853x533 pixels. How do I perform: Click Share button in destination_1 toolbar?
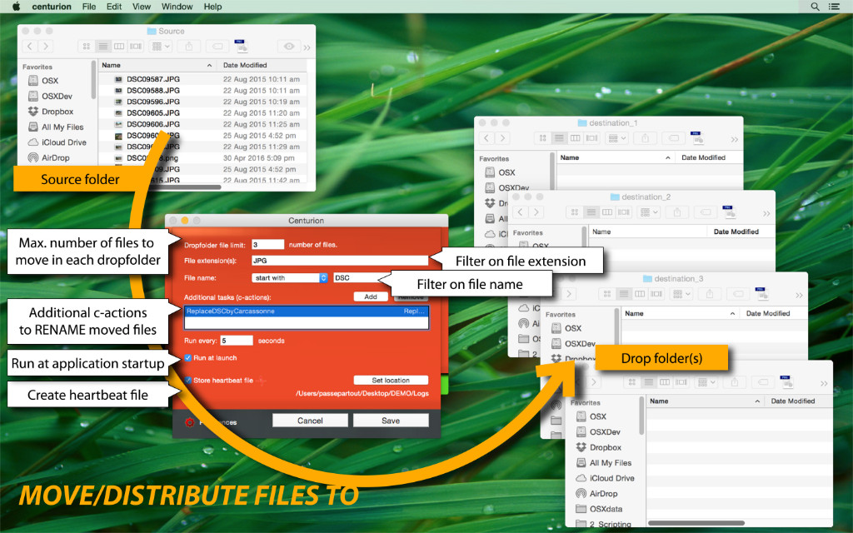coord(646,138)
